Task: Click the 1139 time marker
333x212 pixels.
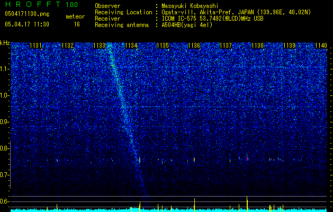Action: pyautogui.click(x=289, y=46)
